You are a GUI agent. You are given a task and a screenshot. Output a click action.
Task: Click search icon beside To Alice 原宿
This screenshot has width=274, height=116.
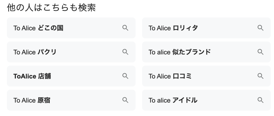[125, 100]
